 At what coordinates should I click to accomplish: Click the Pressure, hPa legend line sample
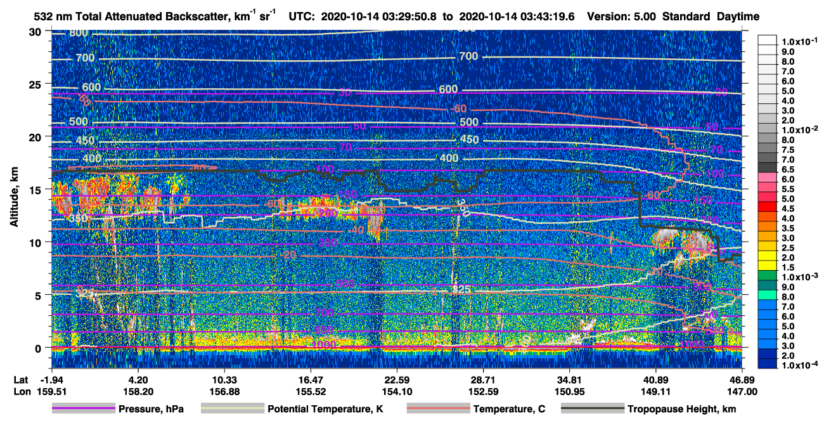coord(83,409)
